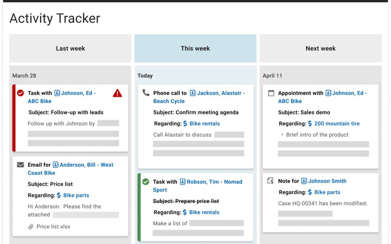The width and height of the screenshot is (391, 244).
Task: Click the calendar icon on the Sales demo appointment
Action: pos(271,93)
